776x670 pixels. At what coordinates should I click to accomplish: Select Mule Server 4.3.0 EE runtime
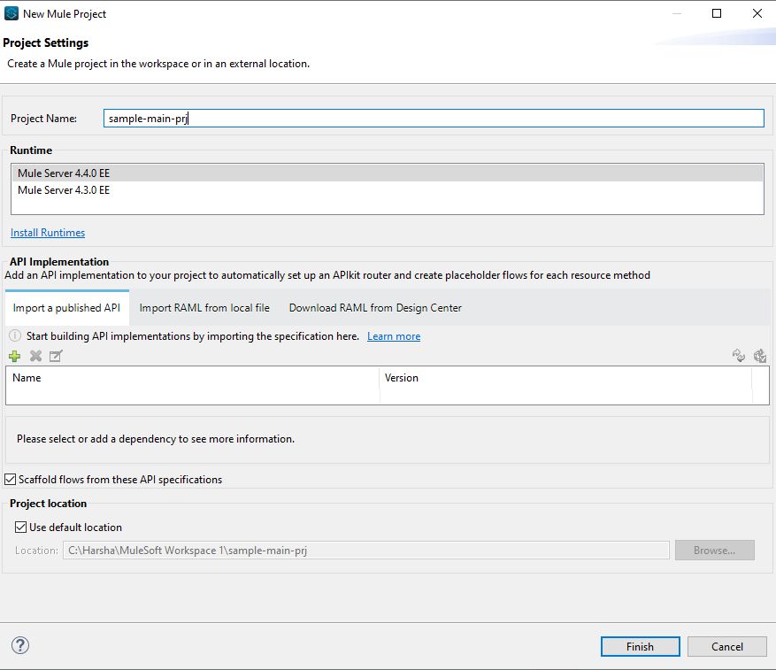pyautogui.click(x=64, y=190)
